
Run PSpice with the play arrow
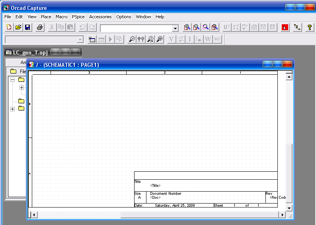click(110, 39)
